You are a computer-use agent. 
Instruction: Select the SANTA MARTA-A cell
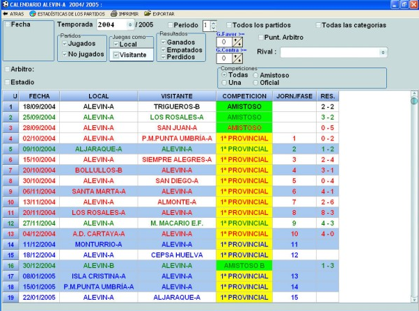[x=99, y=191]
